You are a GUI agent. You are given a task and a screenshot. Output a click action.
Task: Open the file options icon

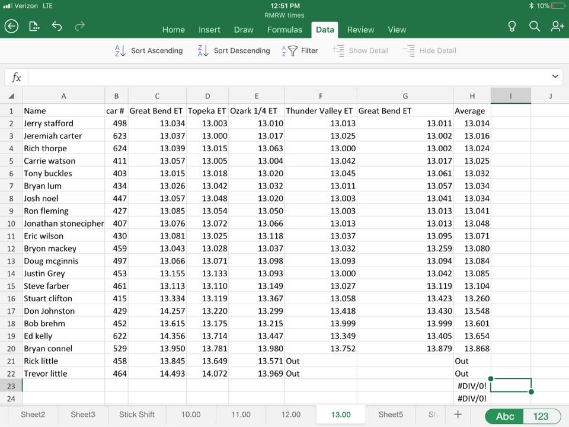coord(34,26)
